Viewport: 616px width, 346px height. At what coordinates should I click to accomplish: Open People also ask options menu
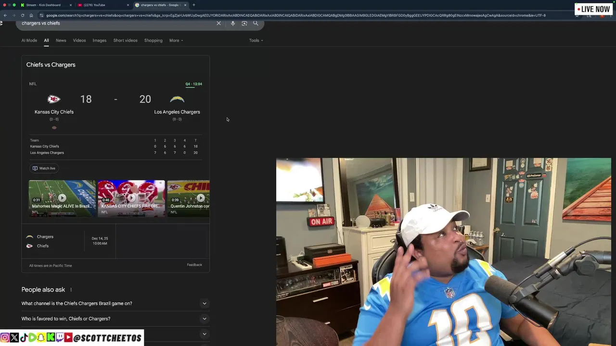(x=71, y=290)
